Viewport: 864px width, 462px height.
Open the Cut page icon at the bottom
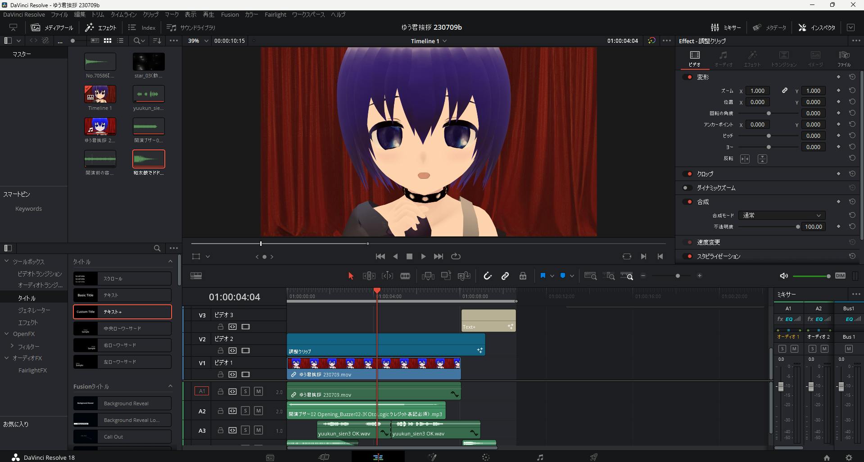[x=324, y=457]
